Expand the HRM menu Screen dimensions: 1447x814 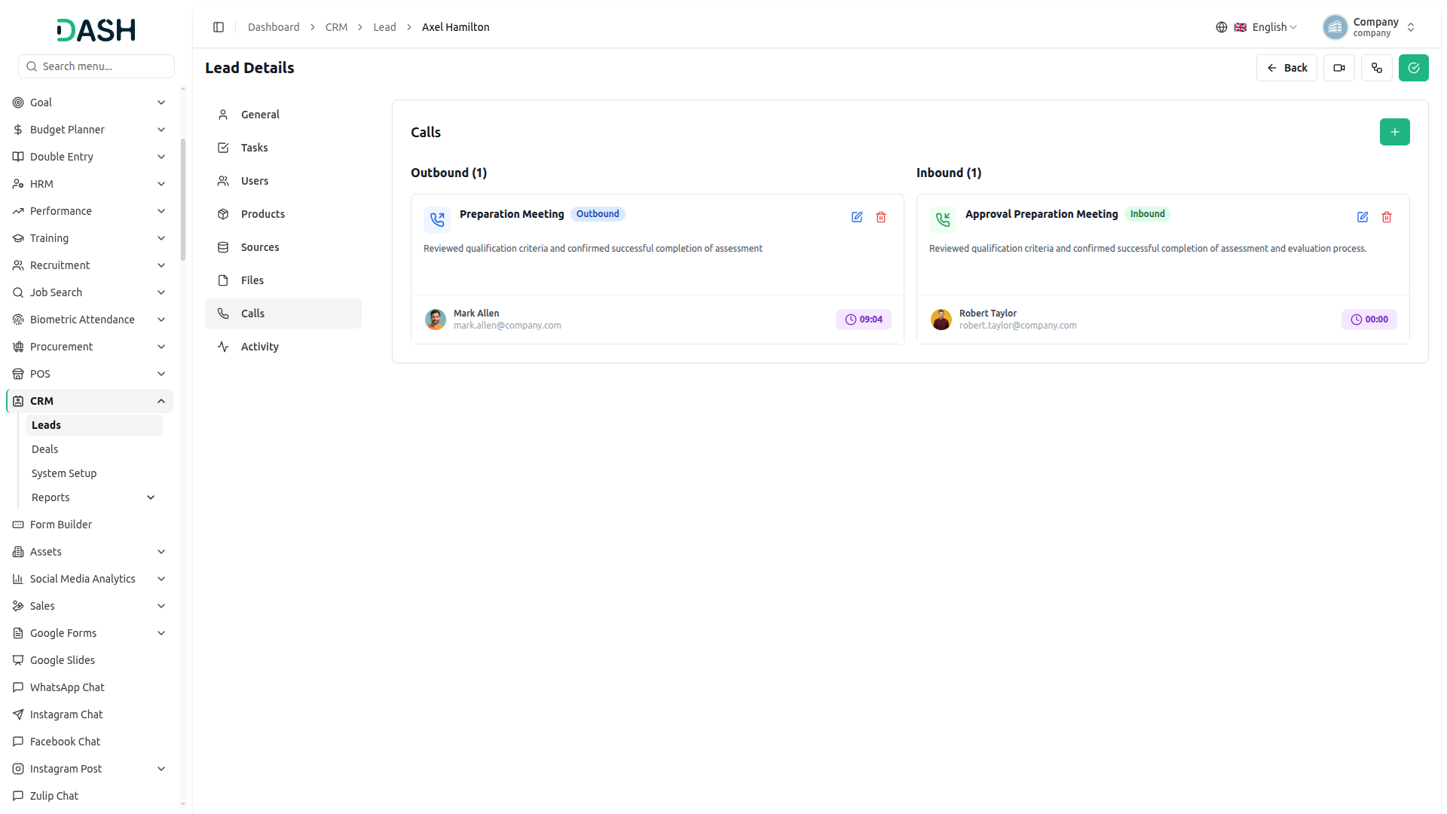(161, 184)
